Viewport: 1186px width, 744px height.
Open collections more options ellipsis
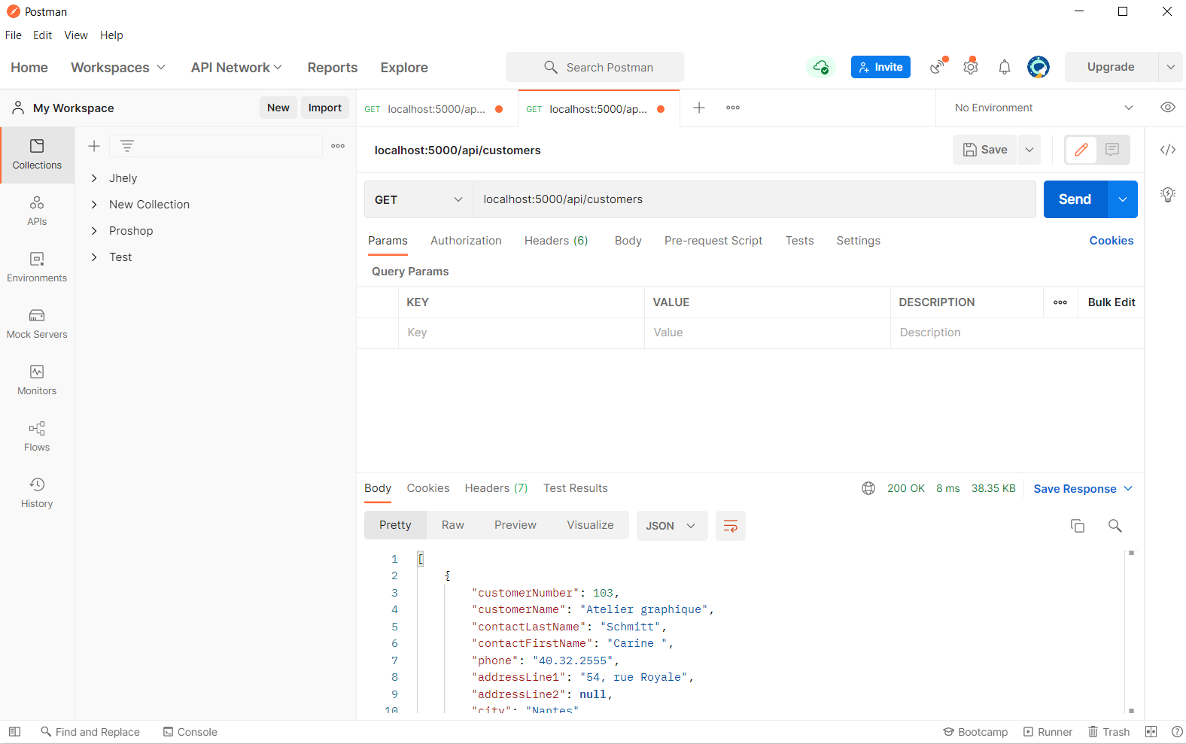(338, 146)
